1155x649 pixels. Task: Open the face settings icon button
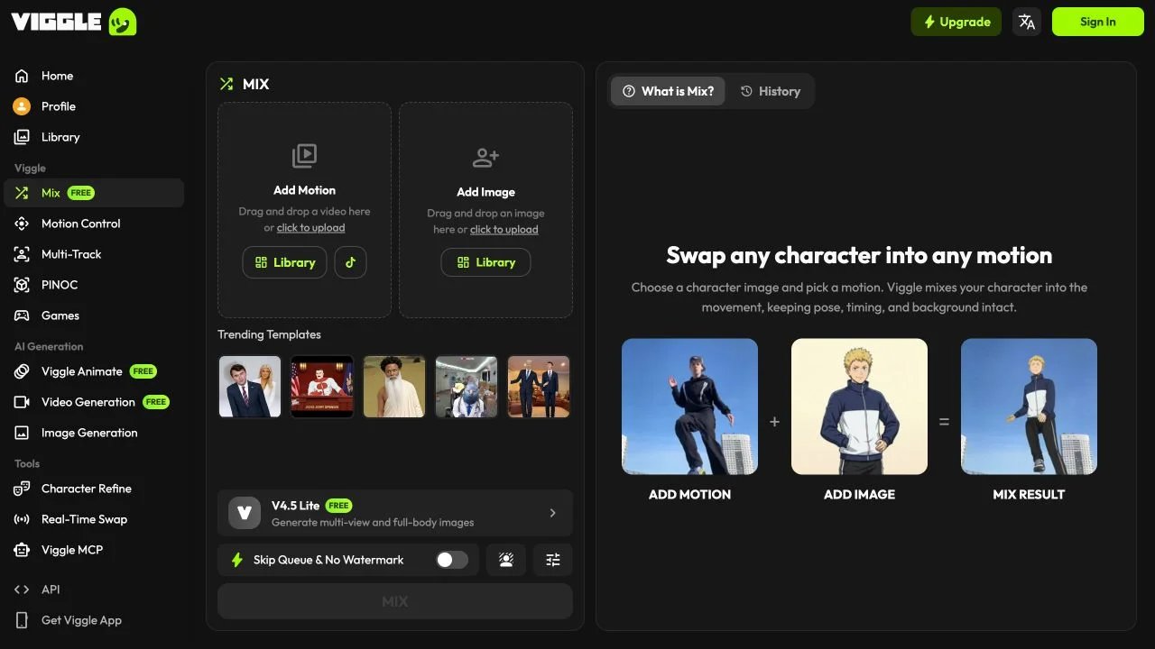click(506, 560)
